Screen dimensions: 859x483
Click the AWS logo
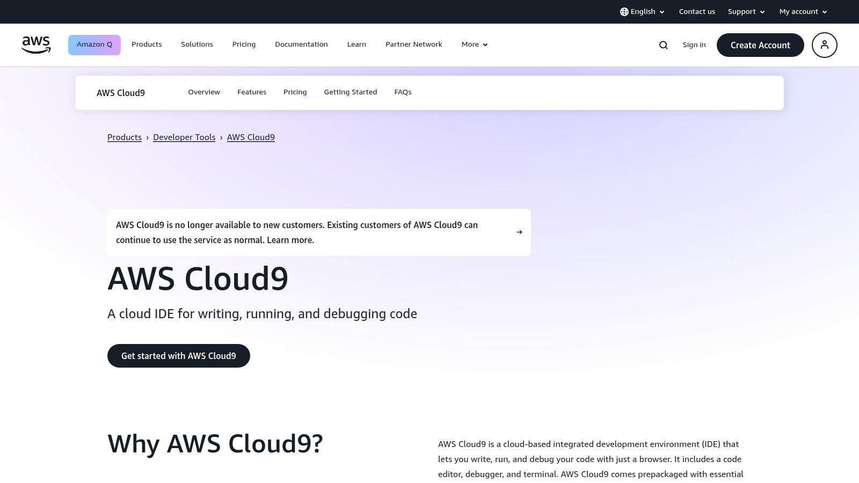point(36,45)
